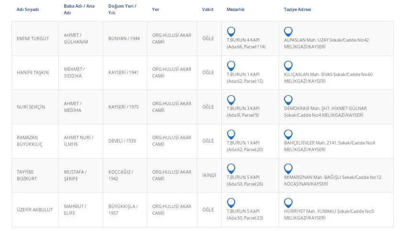
Task: Click cemetery map pin for Tayyibe Bozkurt
Action: tap(231, 168)
